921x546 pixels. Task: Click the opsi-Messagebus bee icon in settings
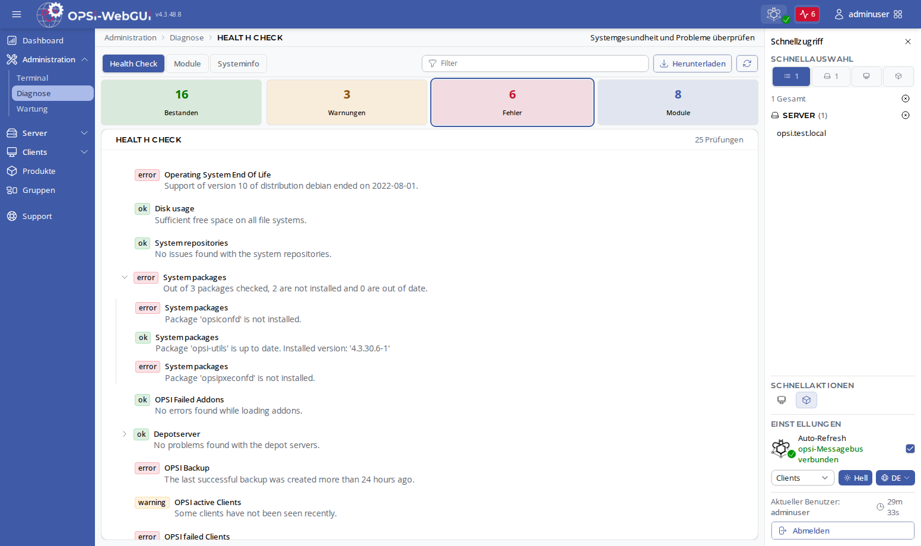[x=782, y=449]
